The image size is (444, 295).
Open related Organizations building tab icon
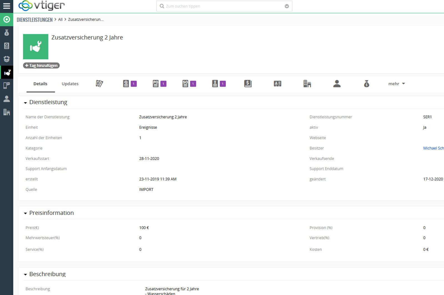click(x=307, y=83)
